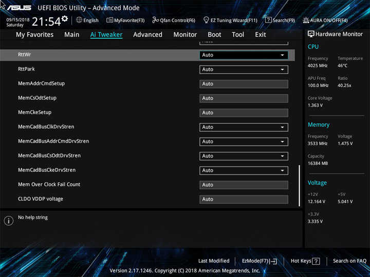Click CLDO VDDP voltage field
The width and height of the screenshot is (370, 277).
coord(244,199)
